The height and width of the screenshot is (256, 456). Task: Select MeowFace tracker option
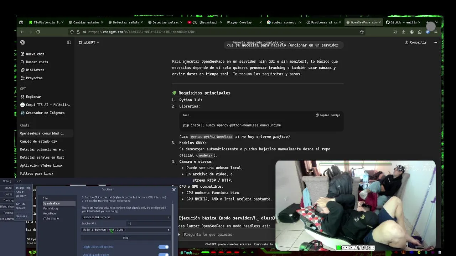[x=49, y=213]
